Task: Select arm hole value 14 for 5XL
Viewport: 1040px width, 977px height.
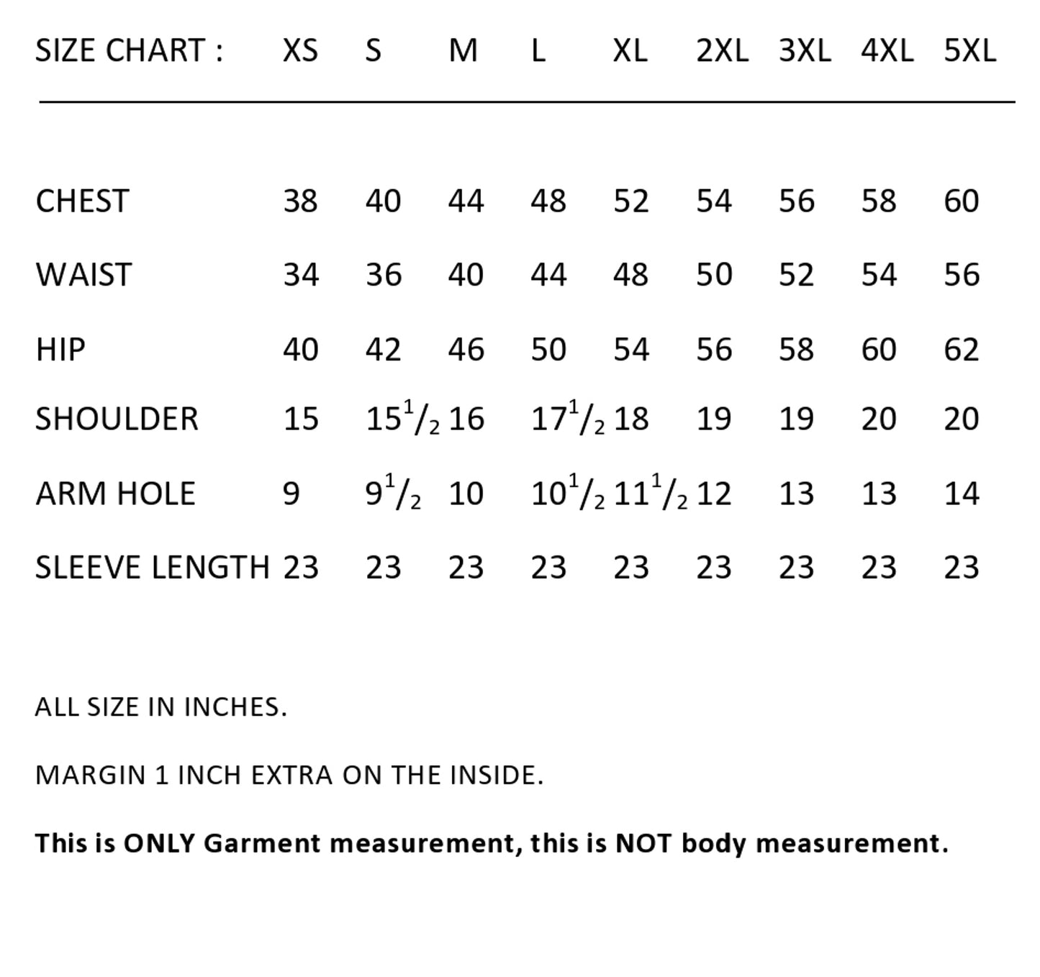Action: [x=961, y=494]
